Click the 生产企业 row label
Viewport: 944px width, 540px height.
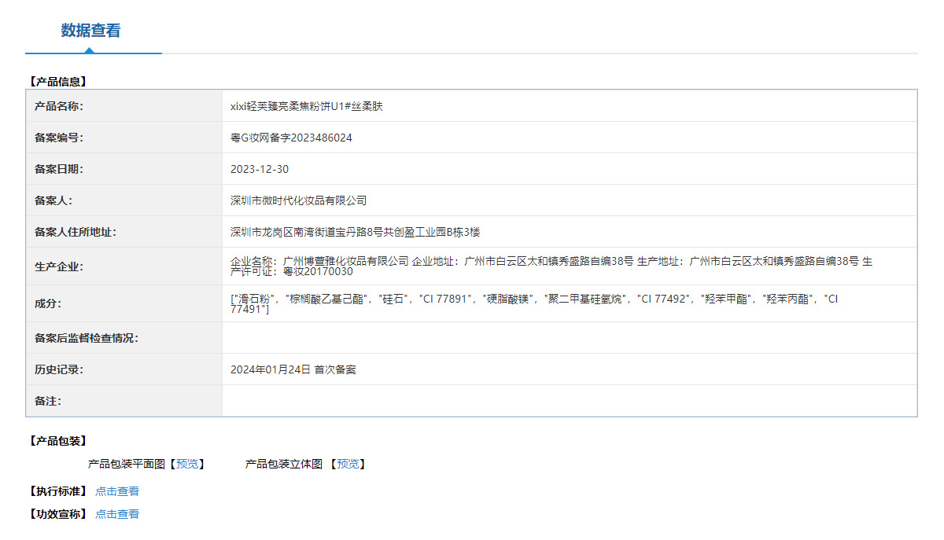pyautogui.click(x=59, y=266)
